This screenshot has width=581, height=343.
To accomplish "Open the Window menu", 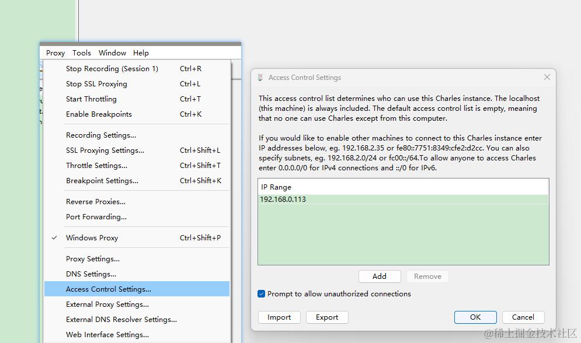I will pos(112,53).
